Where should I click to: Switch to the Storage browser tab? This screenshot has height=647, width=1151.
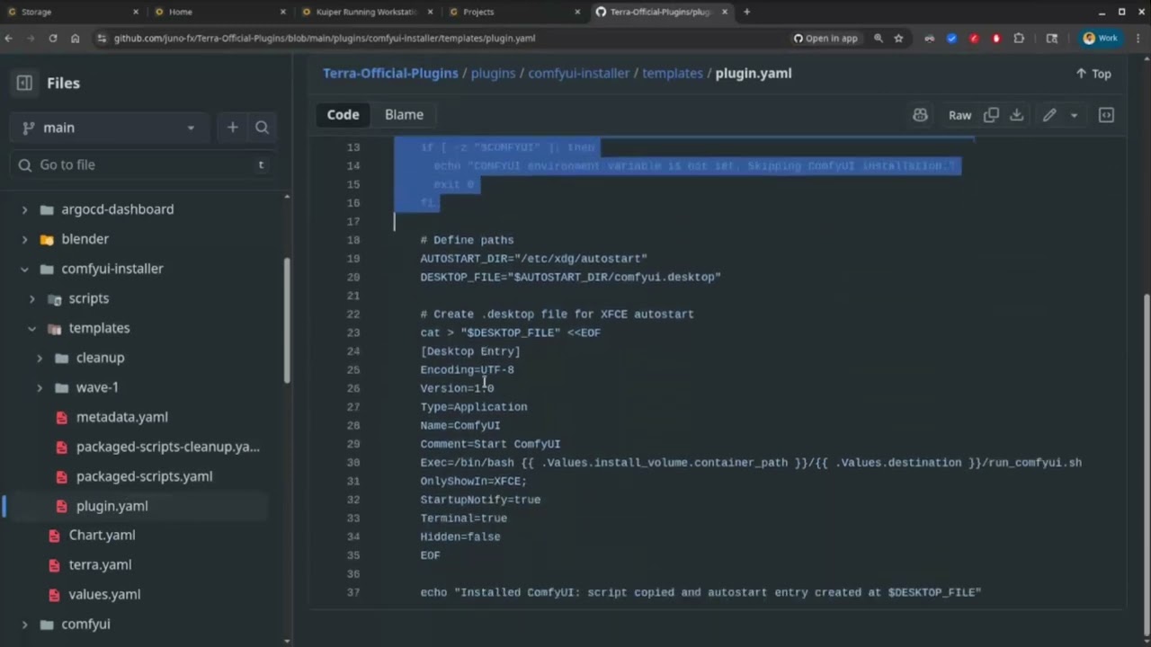pyautogui.click(x=73, y=12)
